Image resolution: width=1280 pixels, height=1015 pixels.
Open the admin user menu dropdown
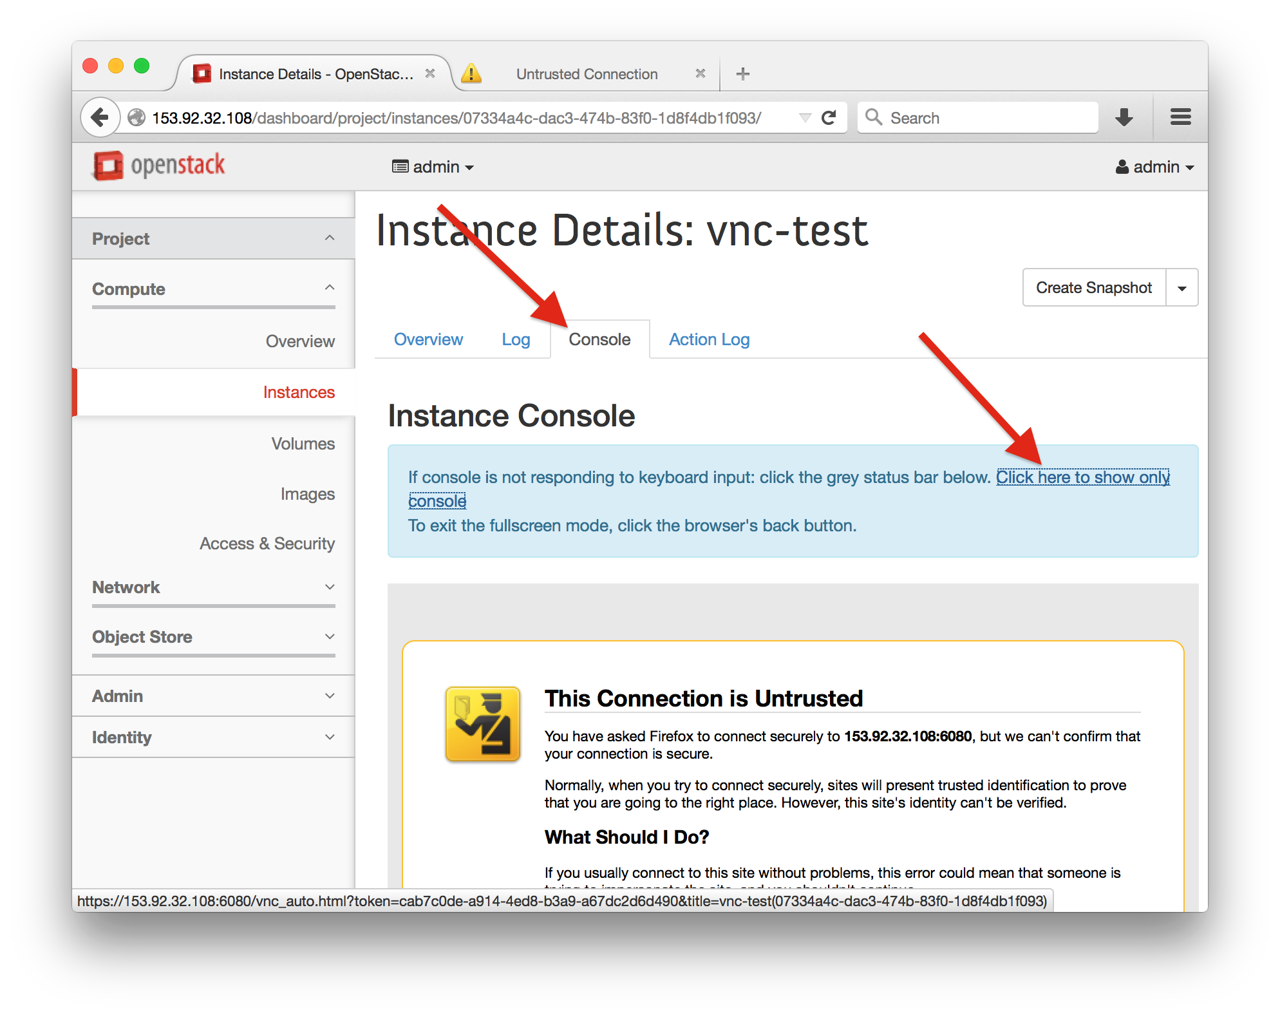coord(1155,167)
